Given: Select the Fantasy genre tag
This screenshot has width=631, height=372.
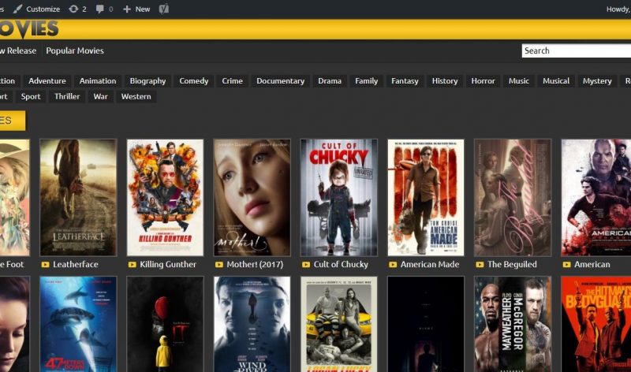Looking at the screenshot, I should 405,81.
